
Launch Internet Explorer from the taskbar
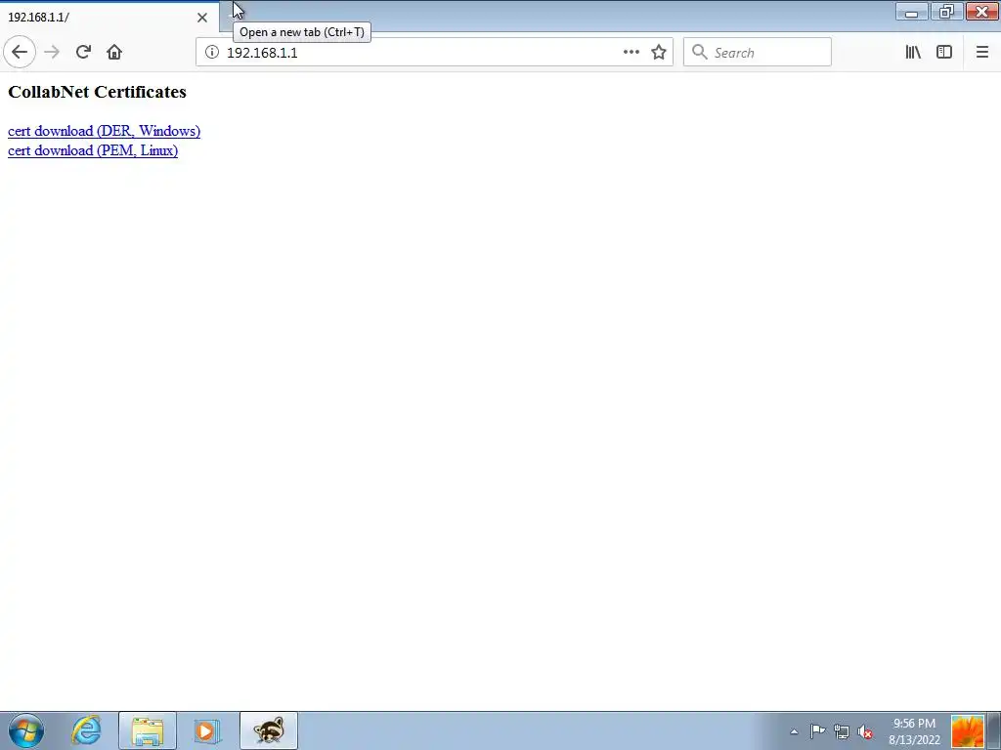point(86,730)
